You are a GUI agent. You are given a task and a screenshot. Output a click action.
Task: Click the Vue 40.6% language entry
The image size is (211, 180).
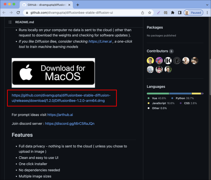click(x=157, y=98)
